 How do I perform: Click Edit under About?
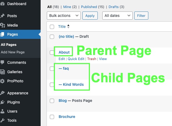(x=62, y=59)
